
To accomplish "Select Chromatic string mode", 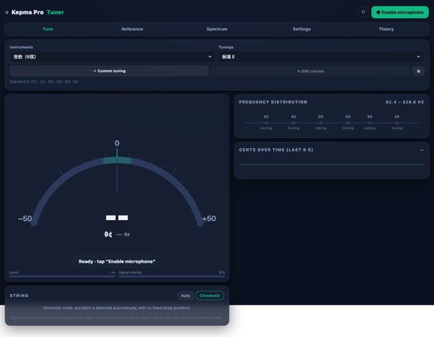I will [210, 296].
